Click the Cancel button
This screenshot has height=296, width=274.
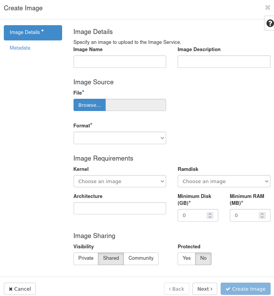pyautogui.click(x=20, y=289)
